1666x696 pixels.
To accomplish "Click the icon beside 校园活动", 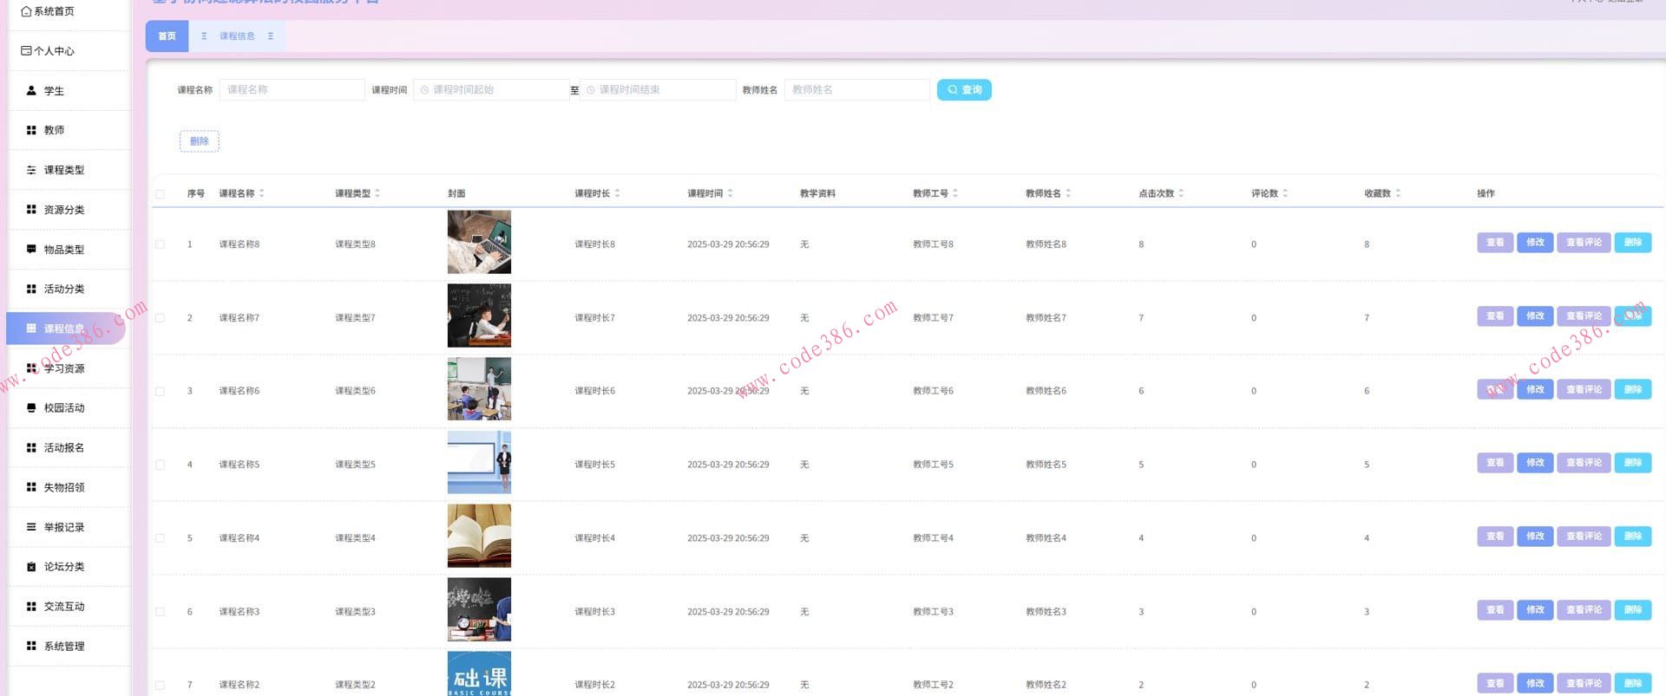I will click(31, 408).
